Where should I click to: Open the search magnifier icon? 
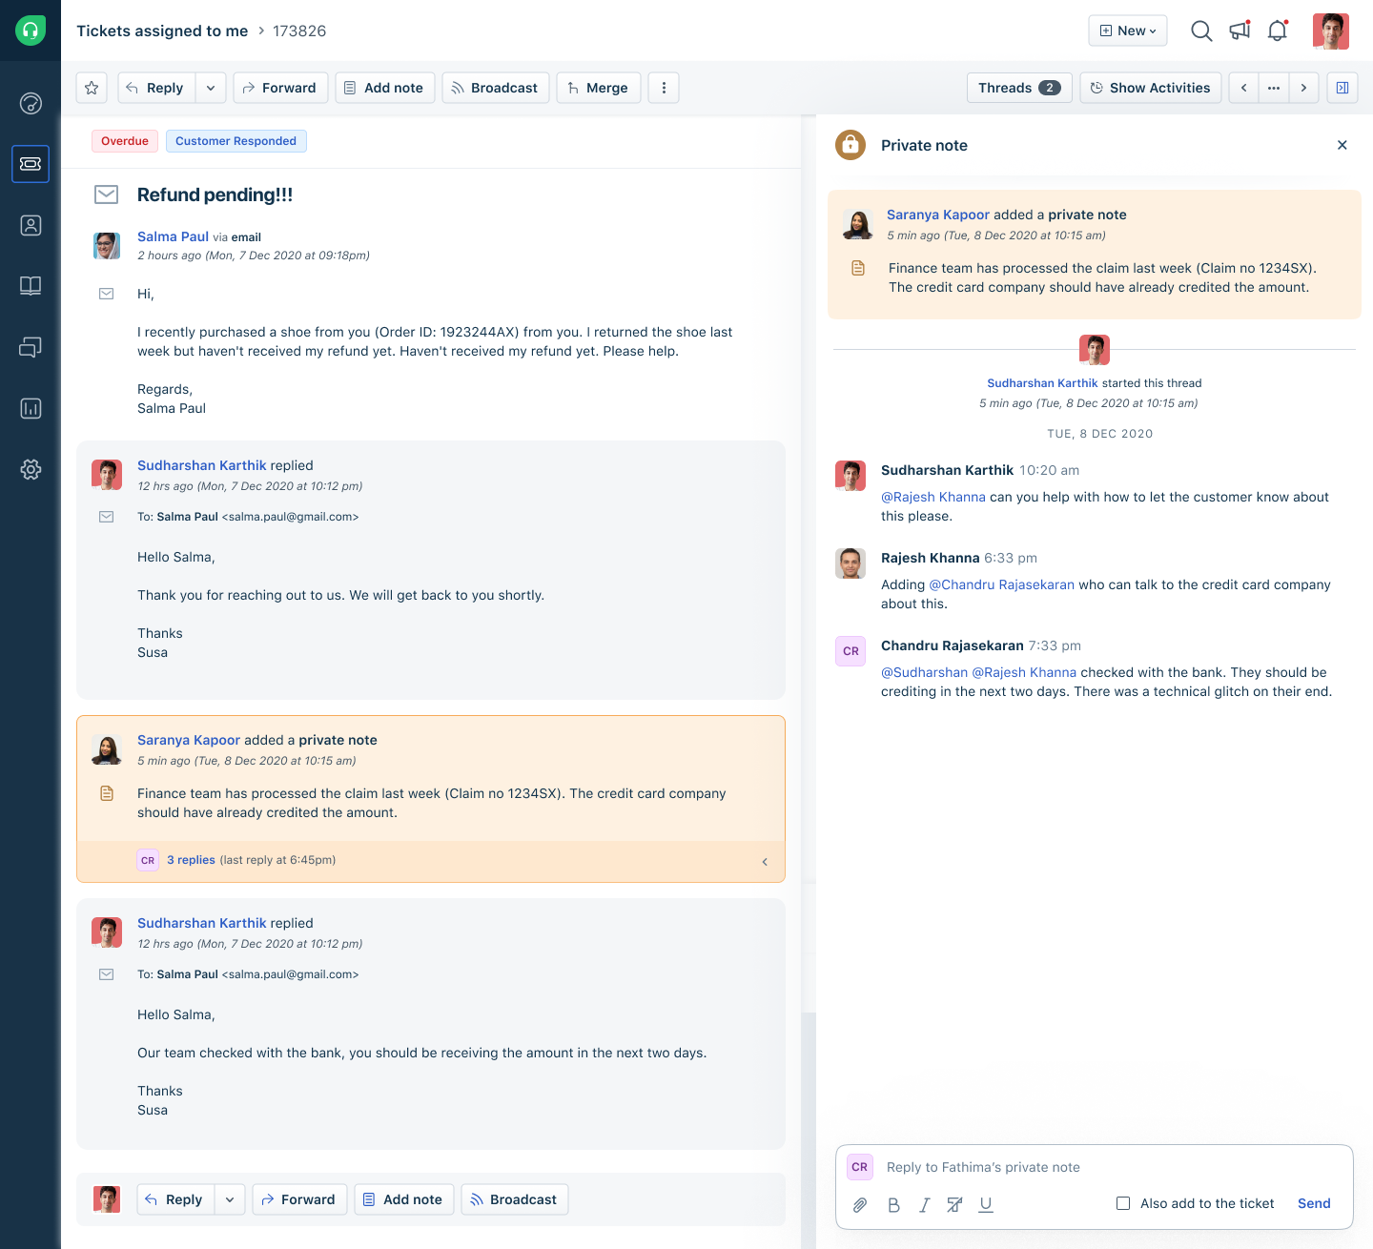point(1201,31)
